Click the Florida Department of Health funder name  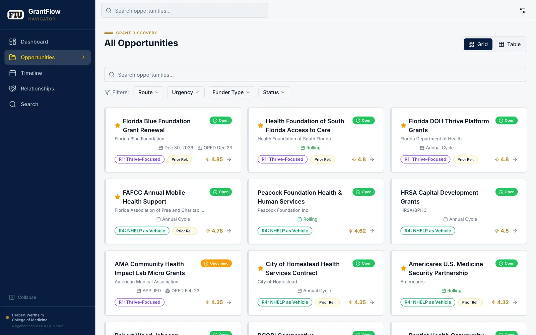pos(431,139)
